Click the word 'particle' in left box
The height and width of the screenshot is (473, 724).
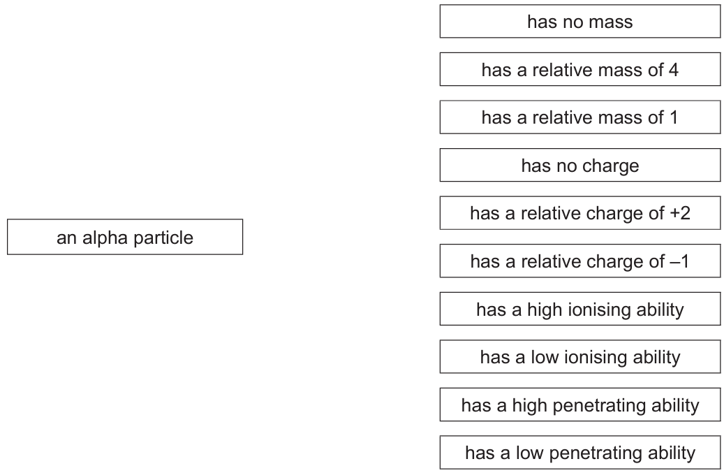(163, 238)
